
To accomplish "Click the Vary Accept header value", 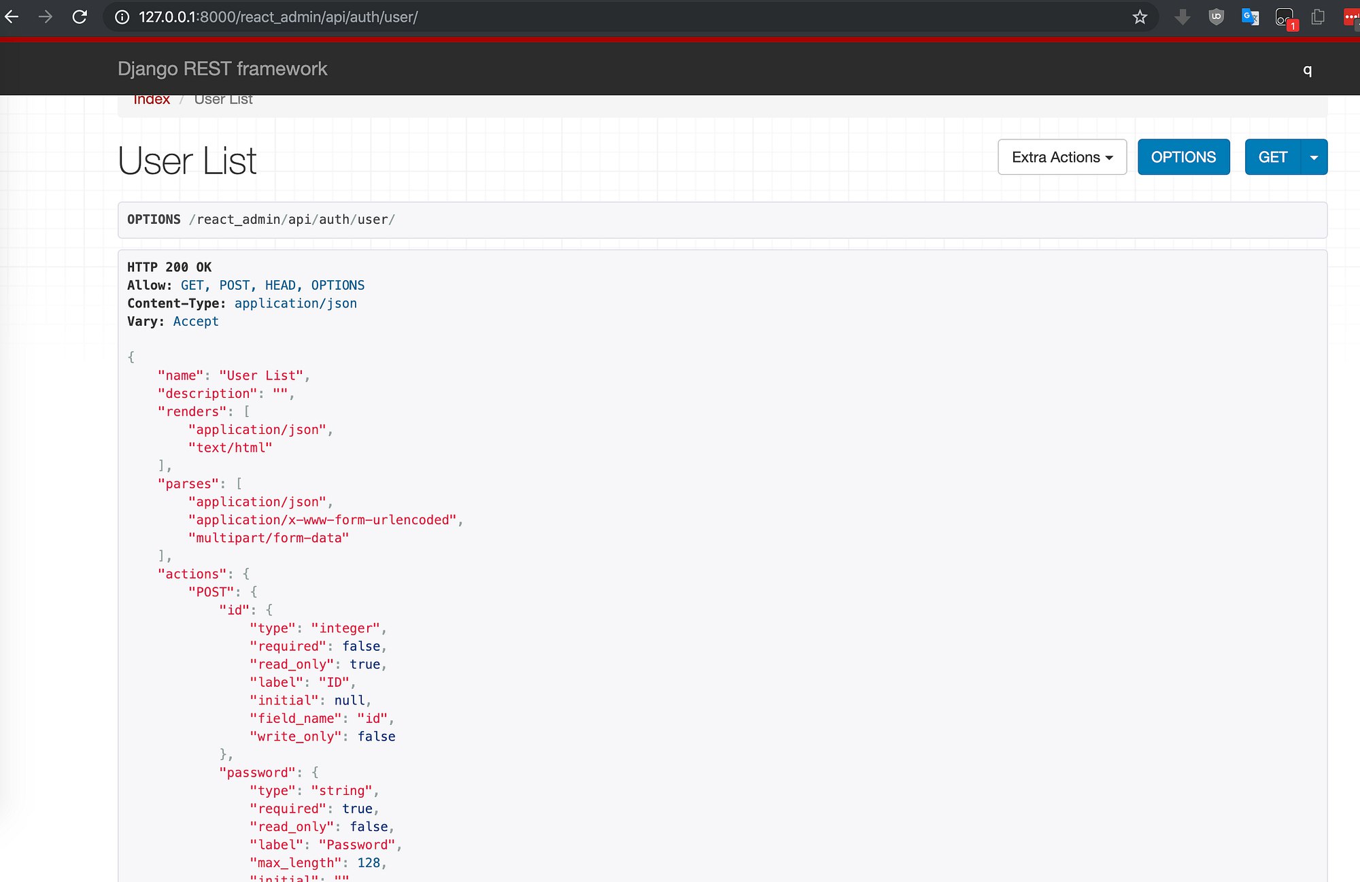I will (x=196, y=322).
